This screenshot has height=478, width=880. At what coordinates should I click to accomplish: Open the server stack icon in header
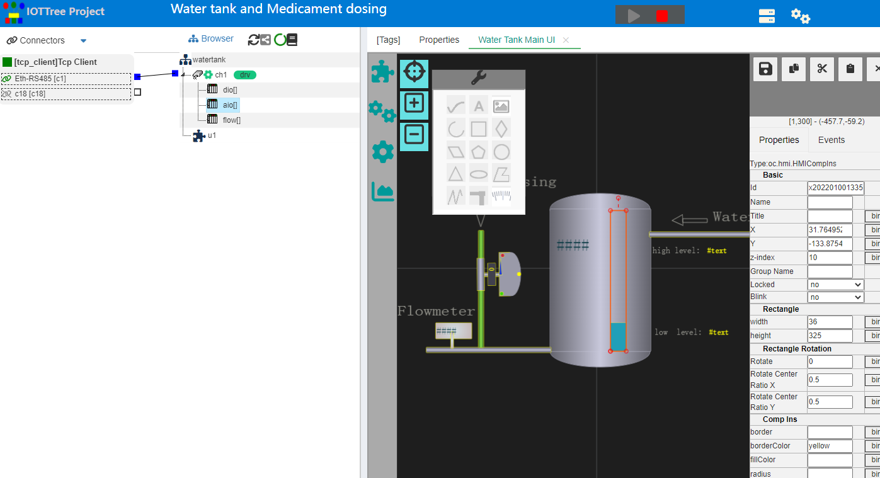(767, 16)
